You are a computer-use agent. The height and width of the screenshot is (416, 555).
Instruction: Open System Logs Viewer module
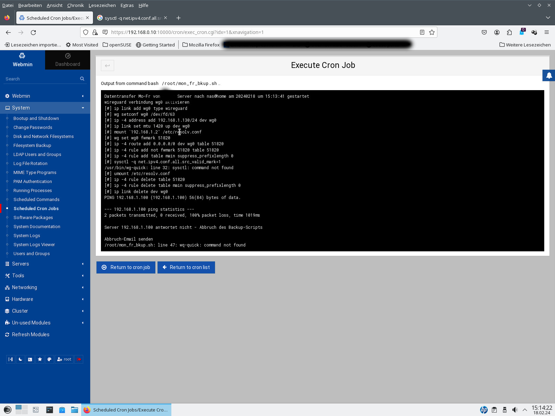coord(34,244)
